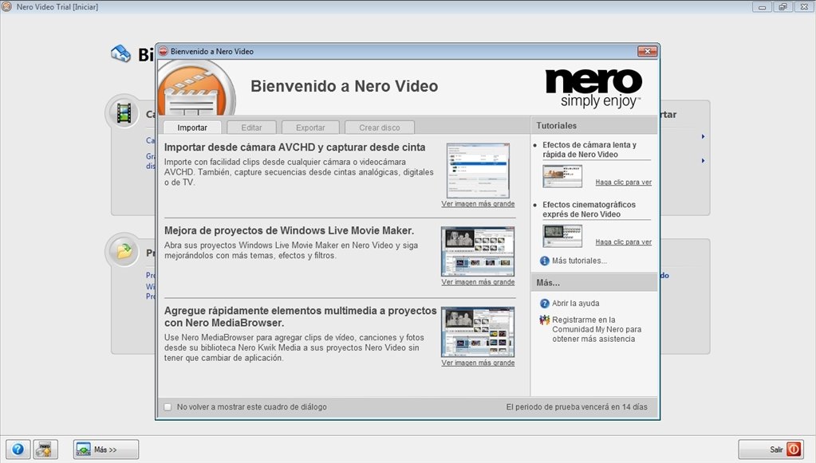Watch express cinematic effects tutorial link

click(x=624, y=242)
